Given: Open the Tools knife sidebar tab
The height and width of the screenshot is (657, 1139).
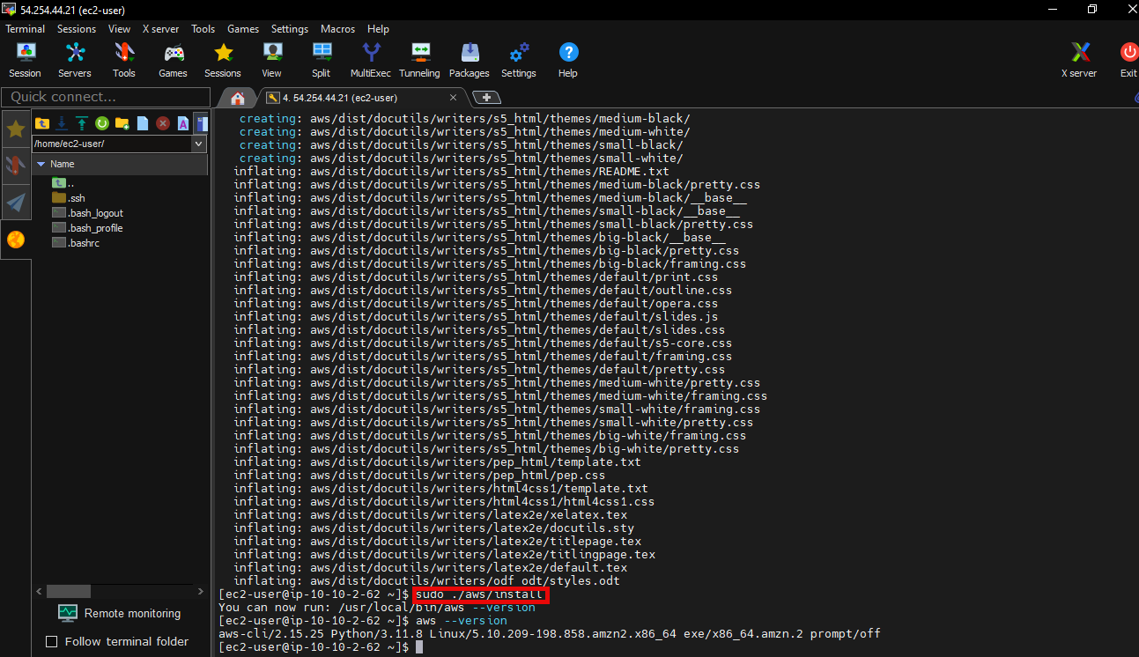Looking at the screenshot, I should pyautogui.click(x=16, y=166).
